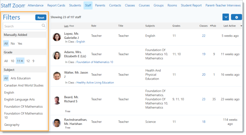
Task: Remove the grade 11 filter via X
Action: coord(22,61)
